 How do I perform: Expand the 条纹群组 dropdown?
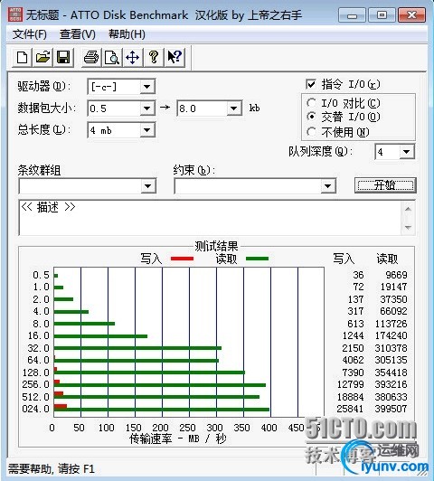point(148,186)
